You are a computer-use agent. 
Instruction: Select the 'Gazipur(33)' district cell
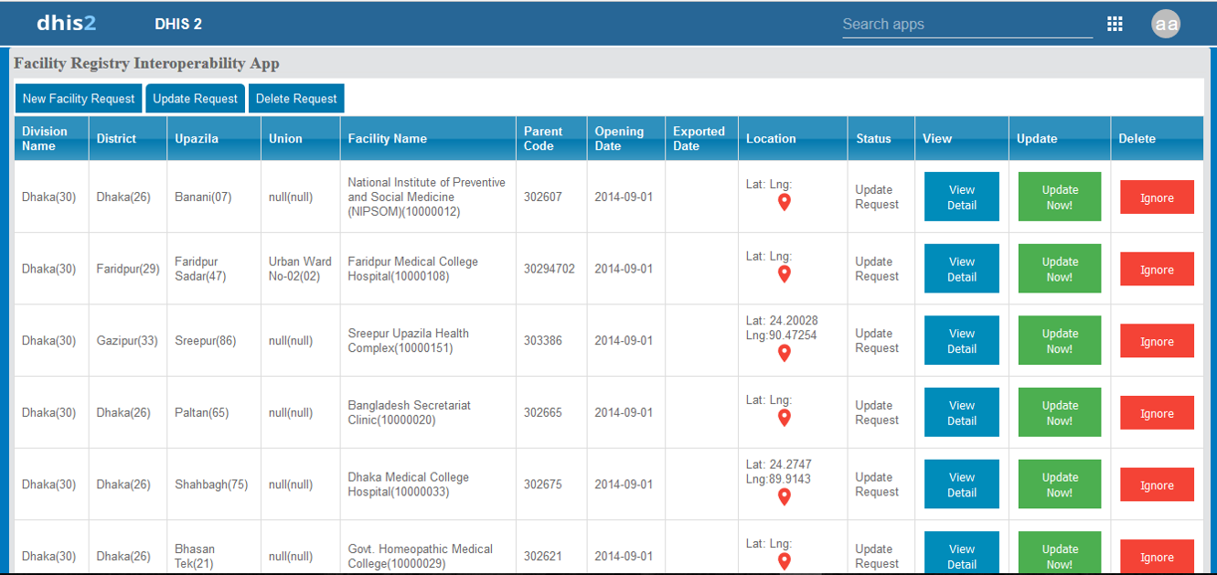[x=127, y=340]
